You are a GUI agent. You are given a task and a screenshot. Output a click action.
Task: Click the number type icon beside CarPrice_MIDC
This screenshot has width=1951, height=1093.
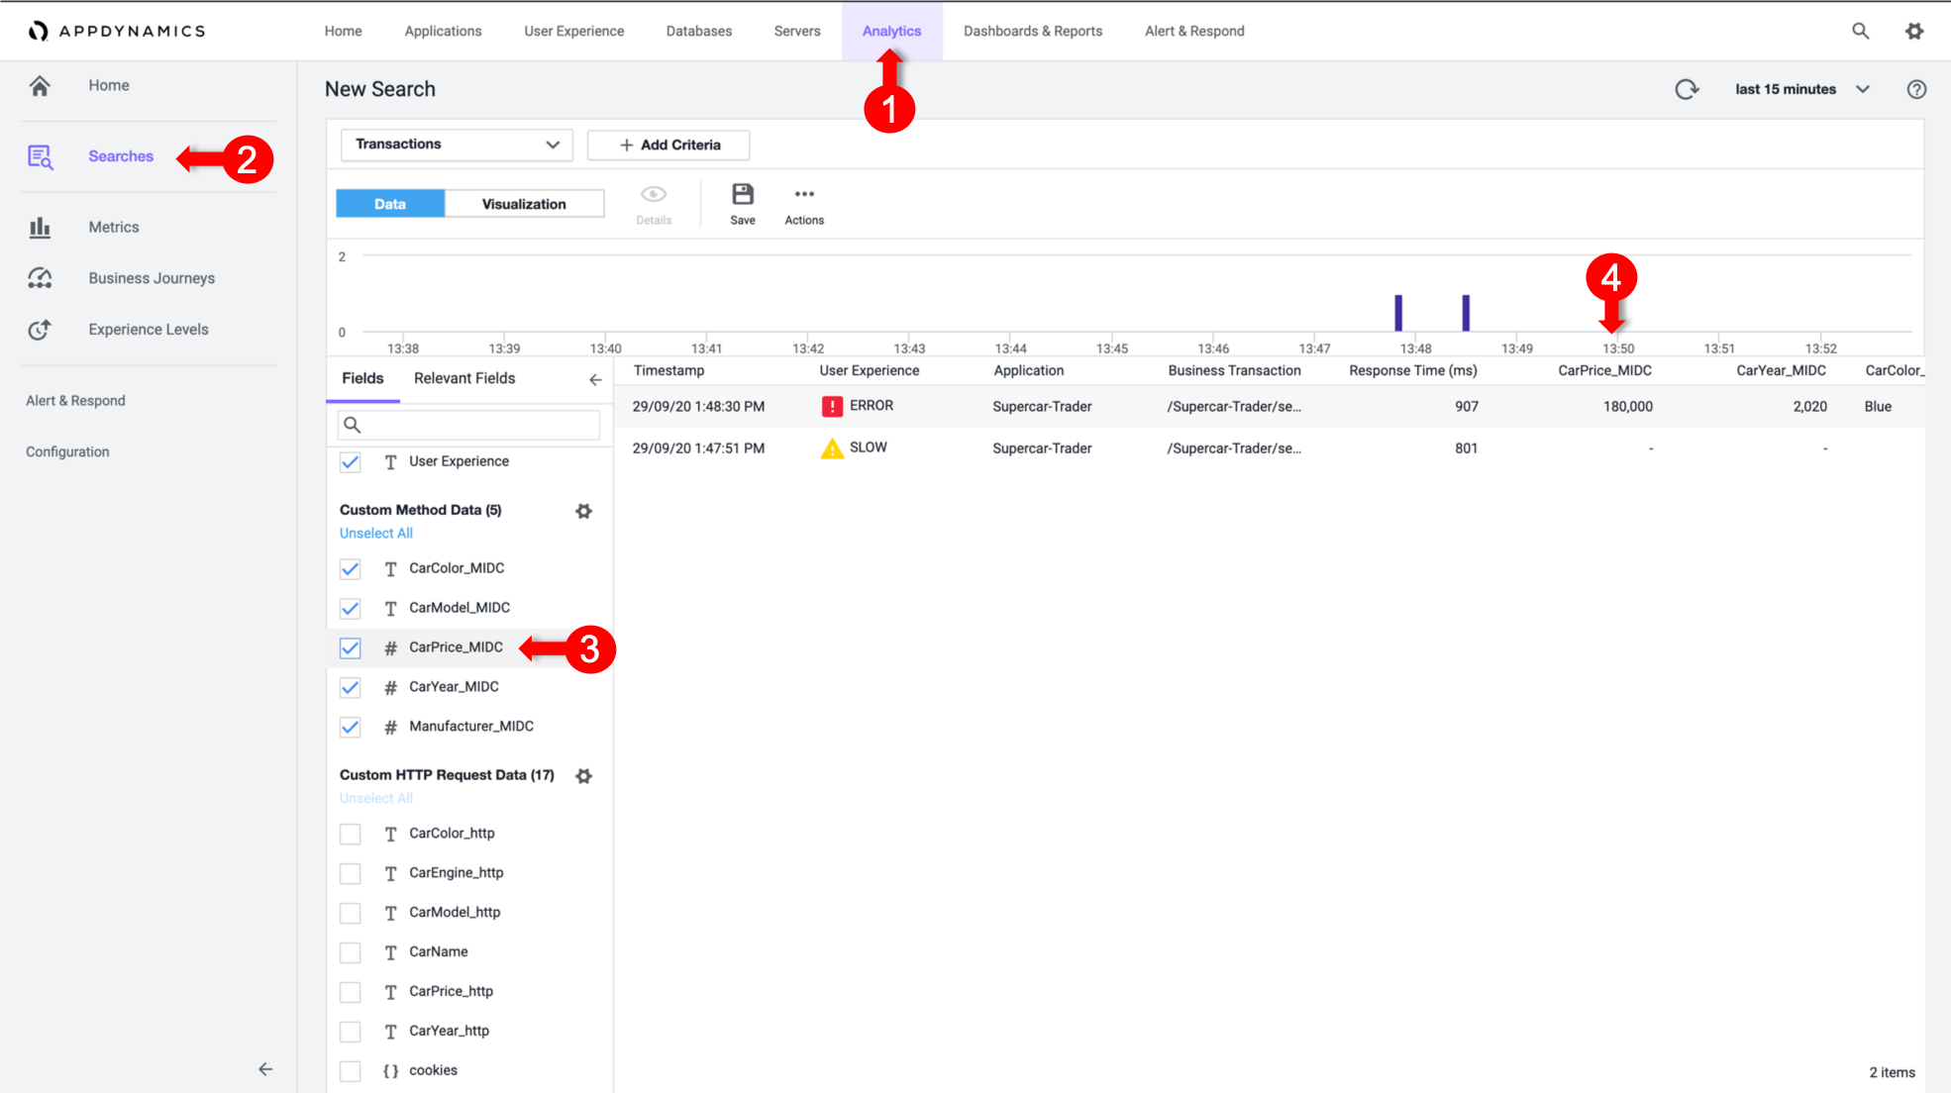click(390, 648)
